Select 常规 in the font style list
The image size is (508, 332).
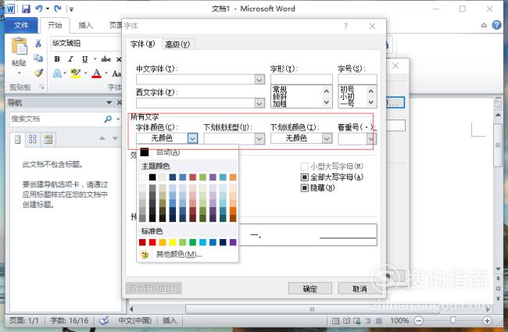[x=279, y=89]
